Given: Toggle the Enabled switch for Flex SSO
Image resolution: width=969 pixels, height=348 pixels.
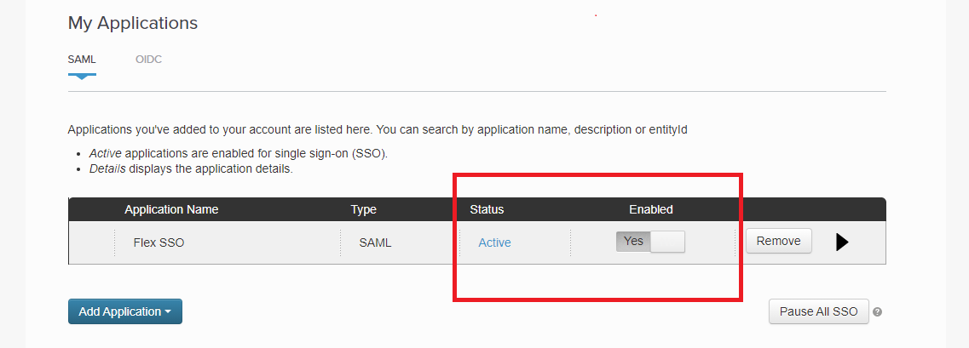Looking at the screenshot, I should 650,242.
